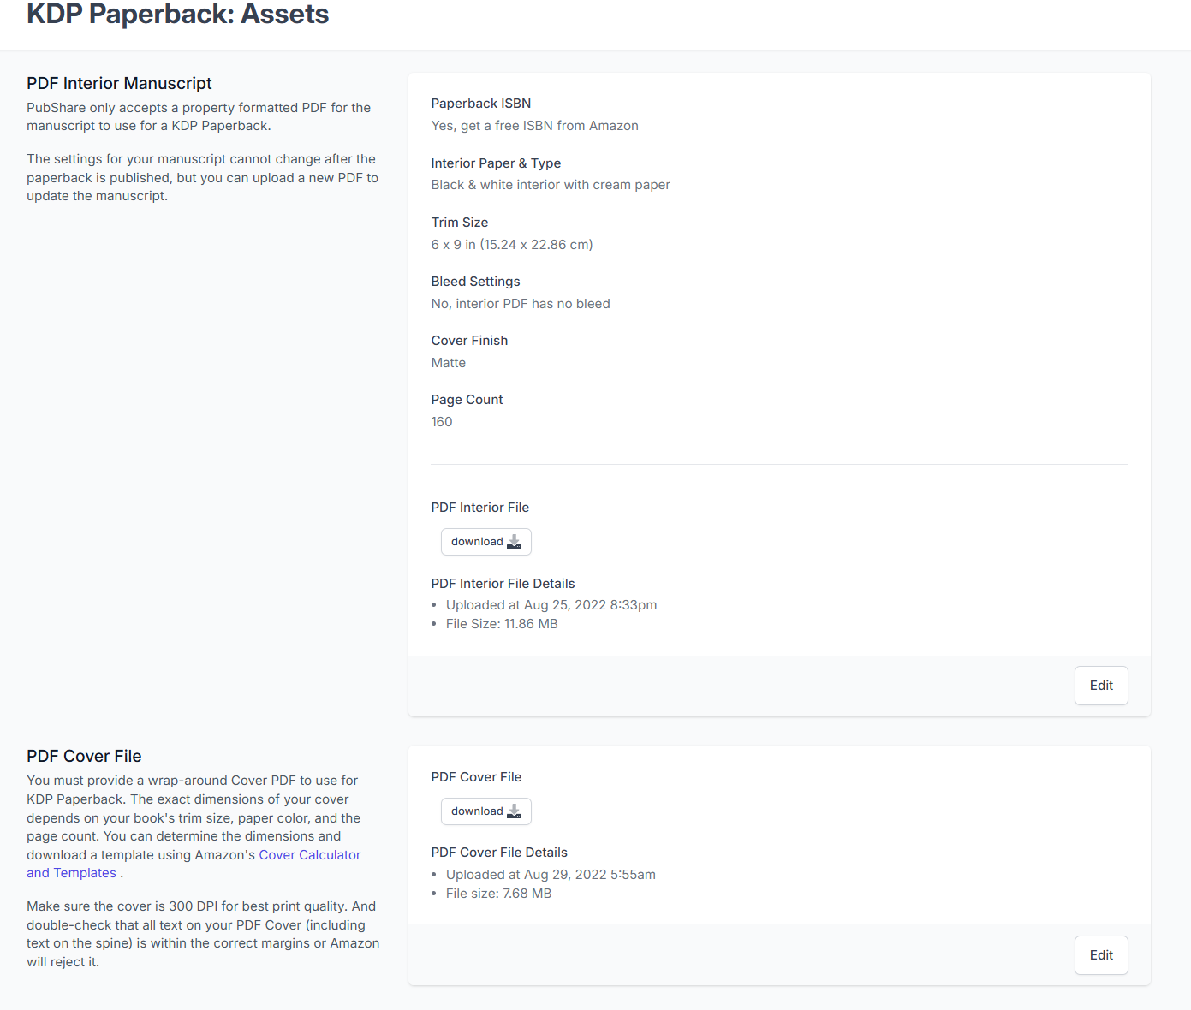The image size is (1191, 1010).
Task: Click the interior File Size 11.86 MB text
Action: pos(501,624)
